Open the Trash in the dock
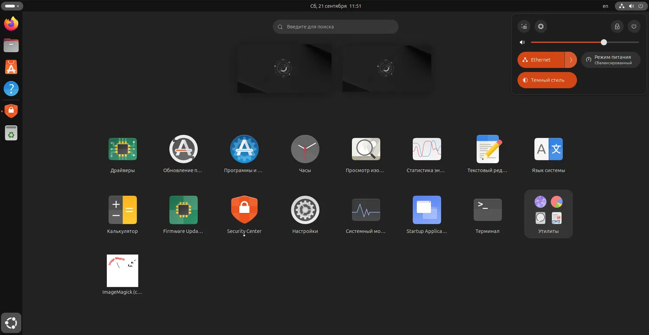The height and width of the screenshot is (335, 649). [11, 132]
